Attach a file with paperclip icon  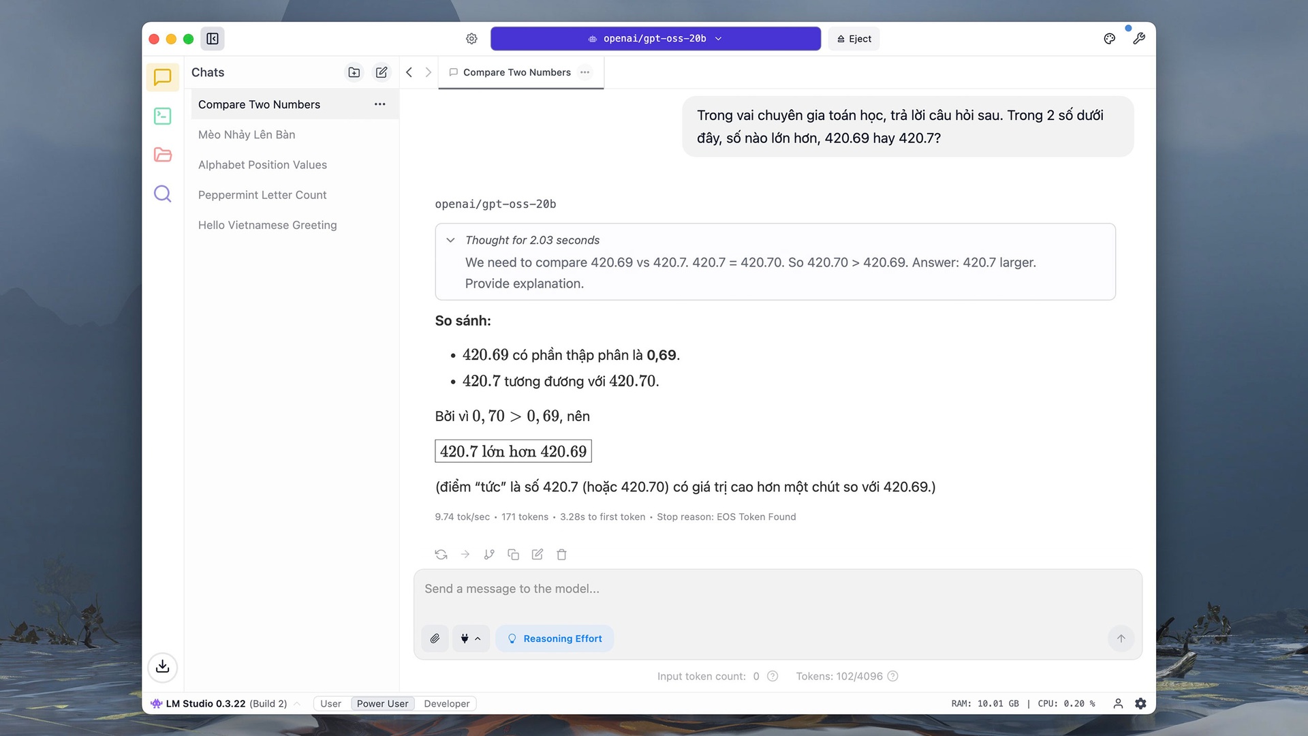[x=435, y=639]
